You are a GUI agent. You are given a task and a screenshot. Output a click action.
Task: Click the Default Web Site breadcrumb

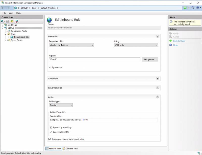tap(48, 8)
